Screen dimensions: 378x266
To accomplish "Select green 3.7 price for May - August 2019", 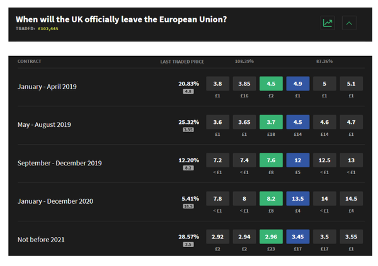I will (x=271, y=121).
